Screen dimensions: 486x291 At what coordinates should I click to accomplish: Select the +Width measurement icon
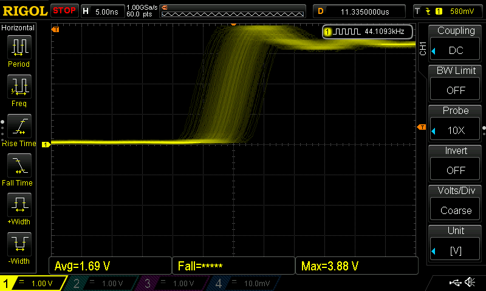coord(19,206)
